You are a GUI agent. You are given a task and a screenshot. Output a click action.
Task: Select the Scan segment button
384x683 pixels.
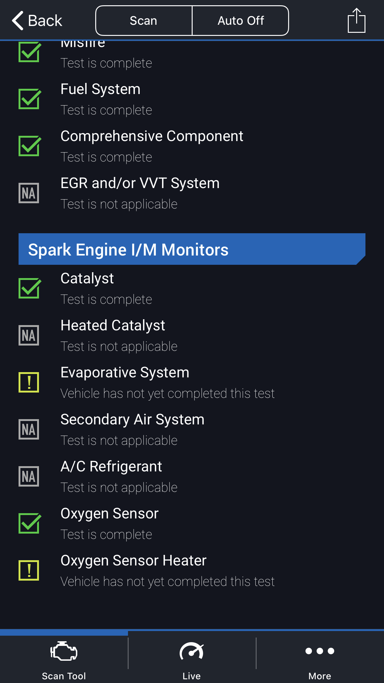pos(144,21)
